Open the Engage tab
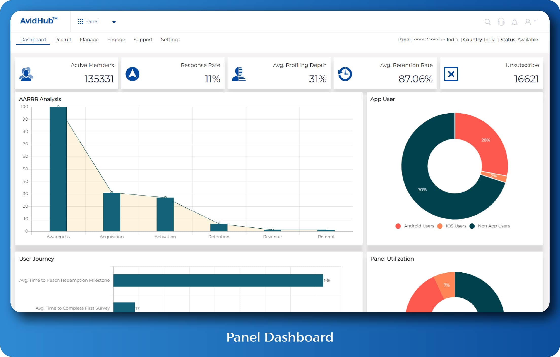 pos(116,40)
